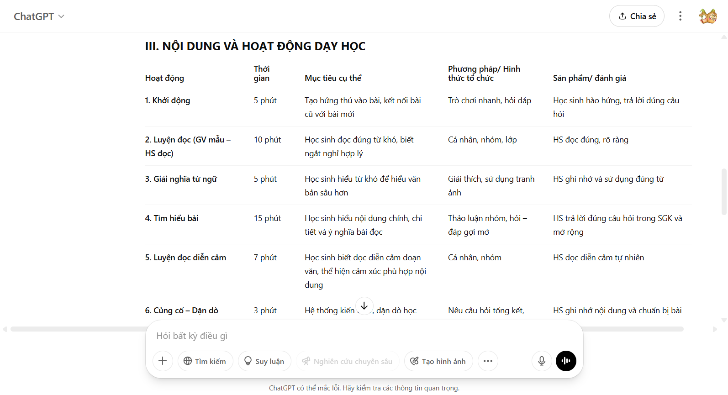Start voice mode with waveform icon

coord(566,361)
